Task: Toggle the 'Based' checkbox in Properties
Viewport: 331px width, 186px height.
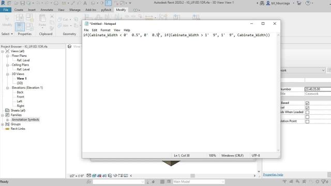Action: 307,103
